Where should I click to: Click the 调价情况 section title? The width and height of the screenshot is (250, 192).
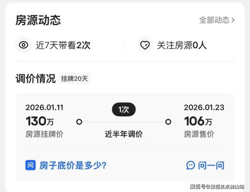(35, 79)
